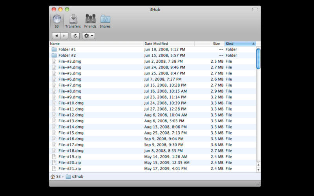The width and height of the screenshot is (314, 196).
Task: Click date Aug 6, 2008, 10:04 AM
Action: coord(166,115)
